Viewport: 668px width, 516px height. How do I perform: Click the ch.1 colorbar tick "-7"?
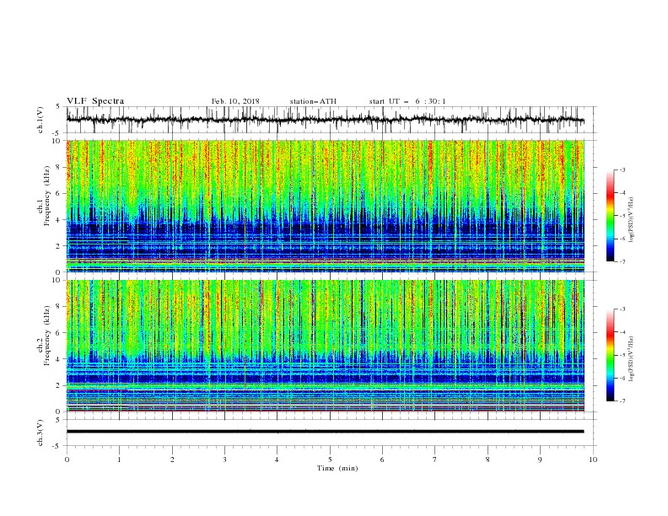tap(622, 261)
